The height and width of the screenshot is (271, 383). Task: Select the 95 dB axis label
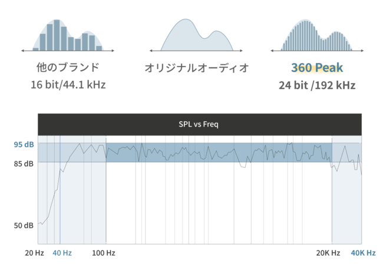click(x=24, y=144)
